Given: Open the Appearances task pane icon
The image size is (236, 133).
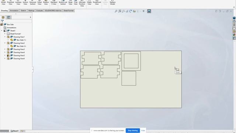Looking at the screenshot, I should tap(234, 35).
